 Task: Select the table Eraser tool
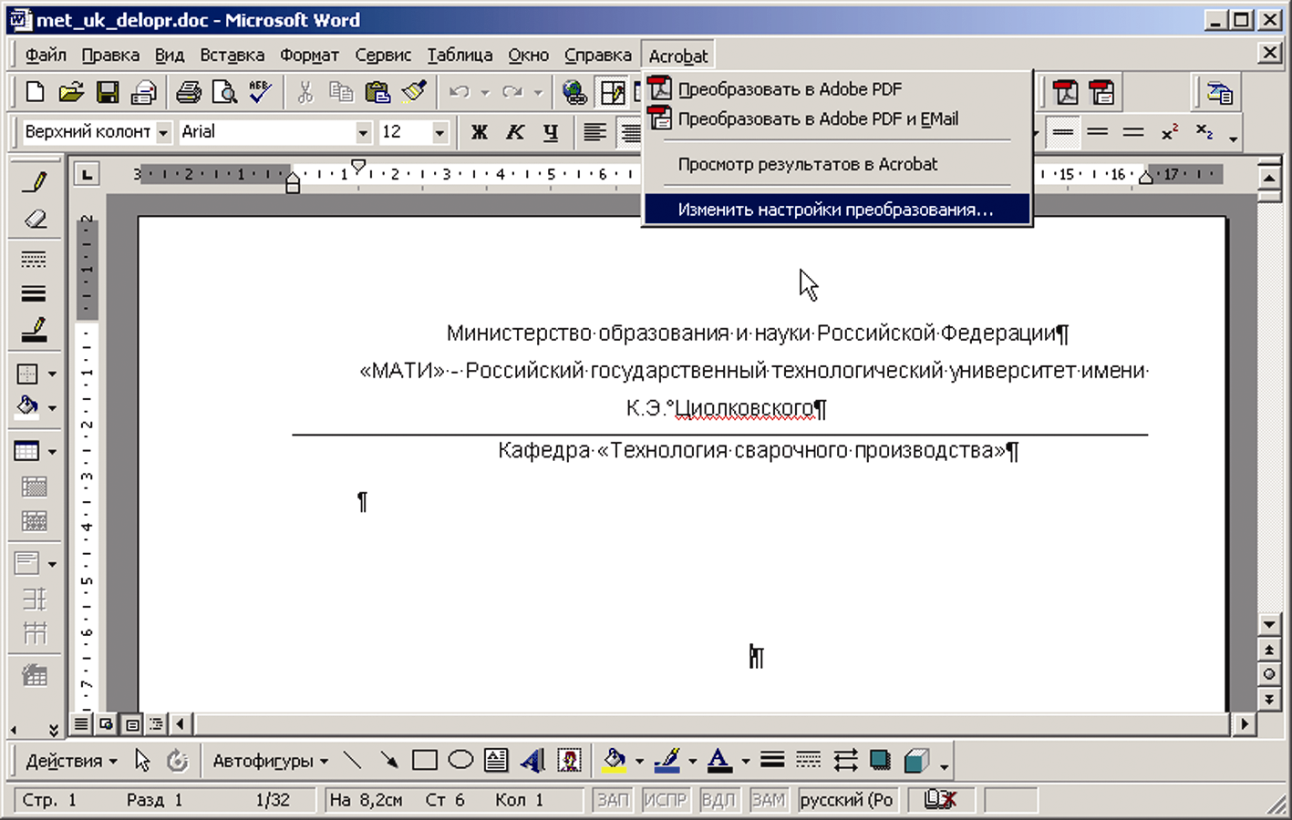click(35, 220)
